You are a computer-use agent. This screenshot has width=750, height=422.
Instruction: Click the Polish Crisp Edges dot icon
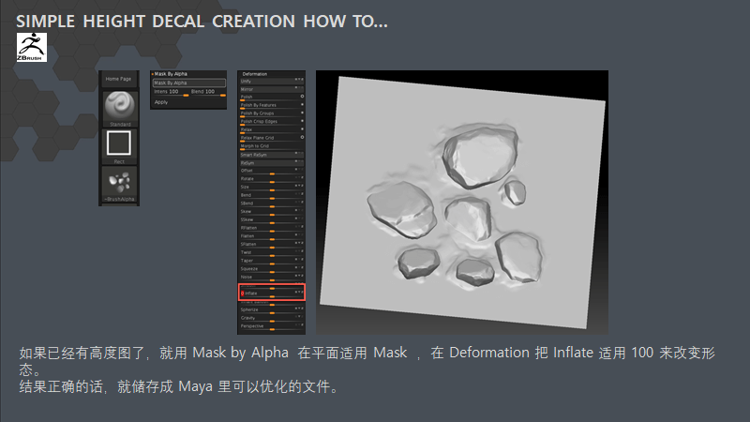click(302, 121)
